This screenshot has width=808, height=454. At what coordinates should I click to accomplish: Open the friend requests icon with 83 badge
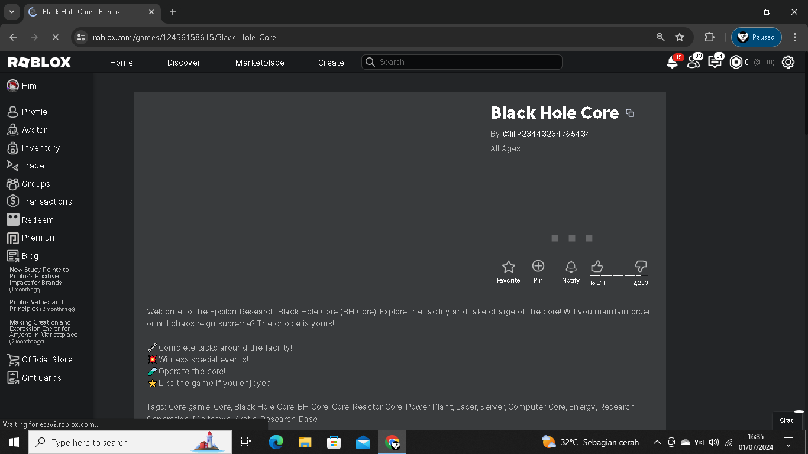(x=693, y=62)
